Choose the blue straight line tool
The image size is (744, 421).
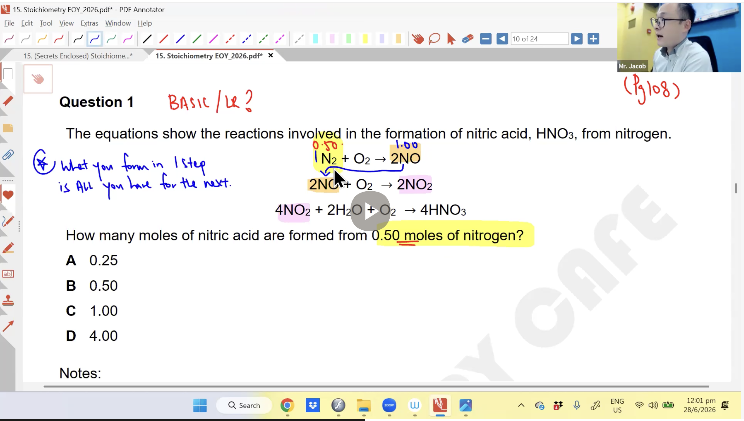[180, 39]
